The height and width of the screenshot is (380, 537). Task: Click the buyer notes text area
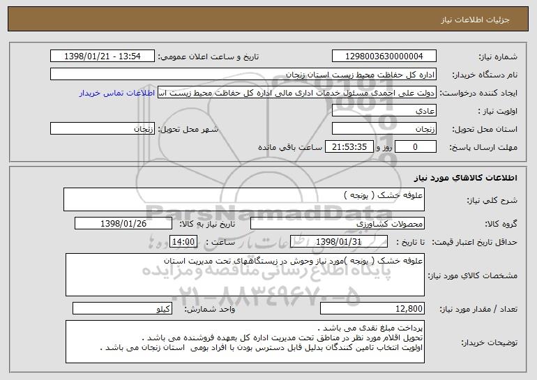click(245, 342)
